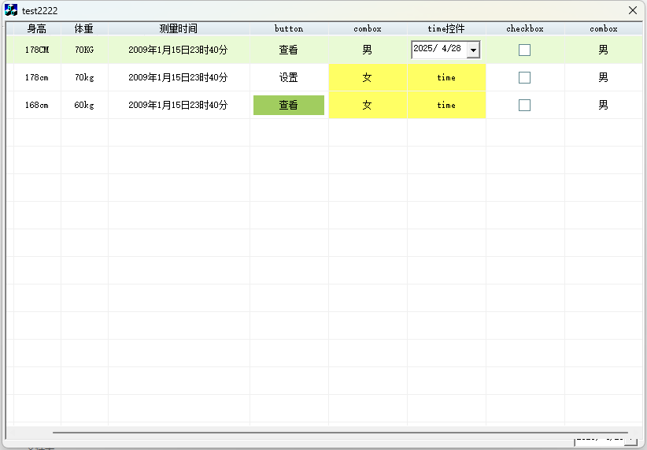Click the checkbox column header

(x=524, y=28)
